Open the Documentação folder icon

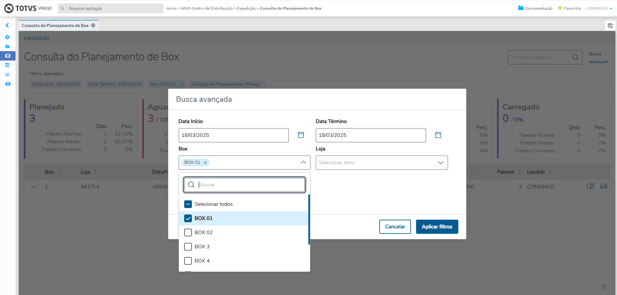click(x=521, y=8)
